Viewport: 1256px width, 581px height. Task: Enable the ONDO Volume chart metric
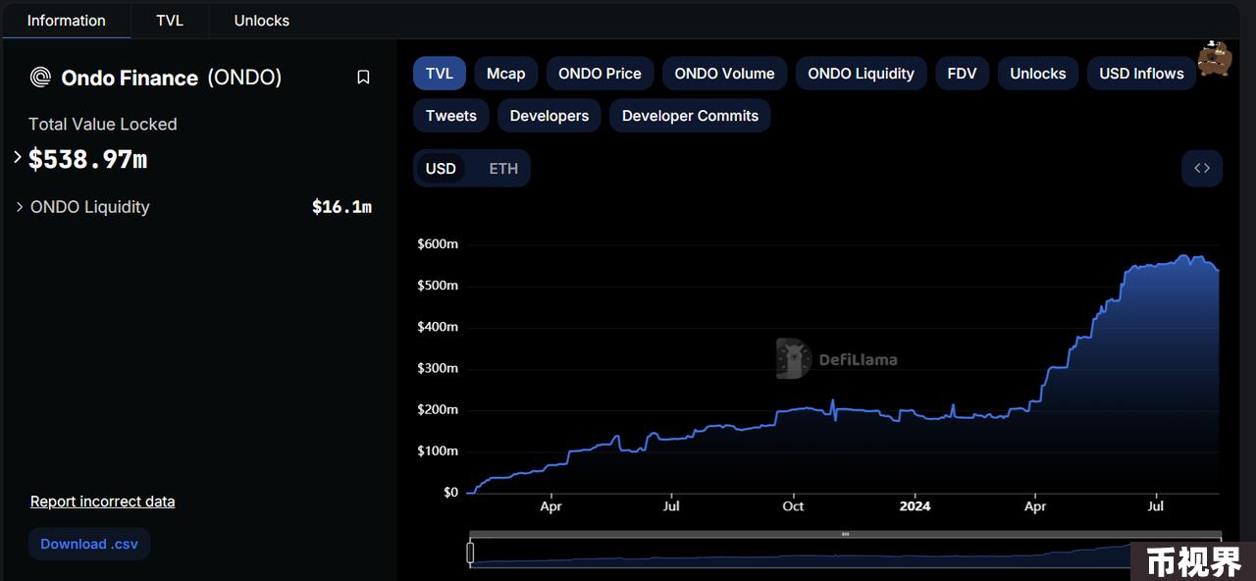(x=724, y=74)
